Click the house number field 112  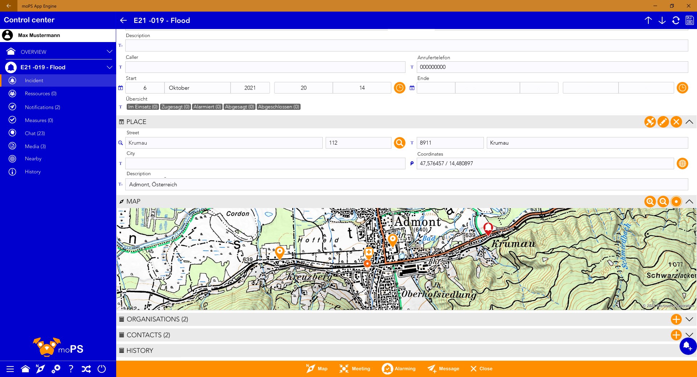pos(358,143)
